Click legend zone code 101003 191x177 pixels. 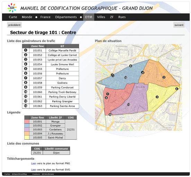[37, 130]
